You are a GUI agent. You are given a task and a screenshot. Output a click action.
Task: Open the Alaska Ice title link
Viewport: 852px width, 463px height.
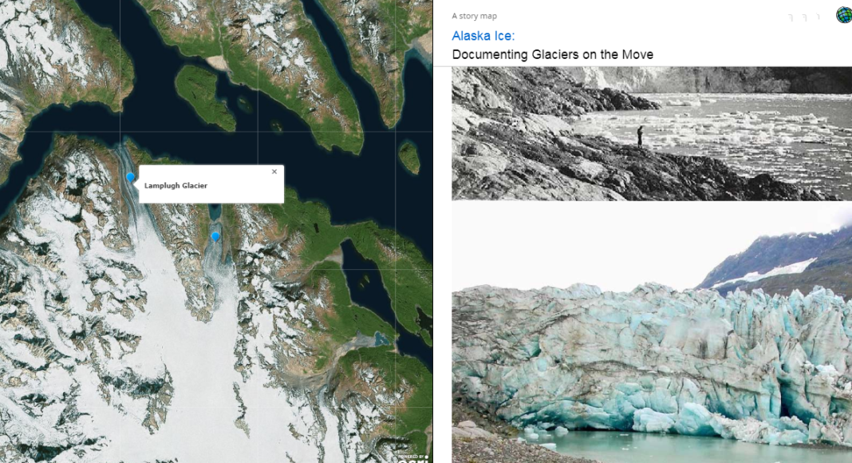(483, 36)
